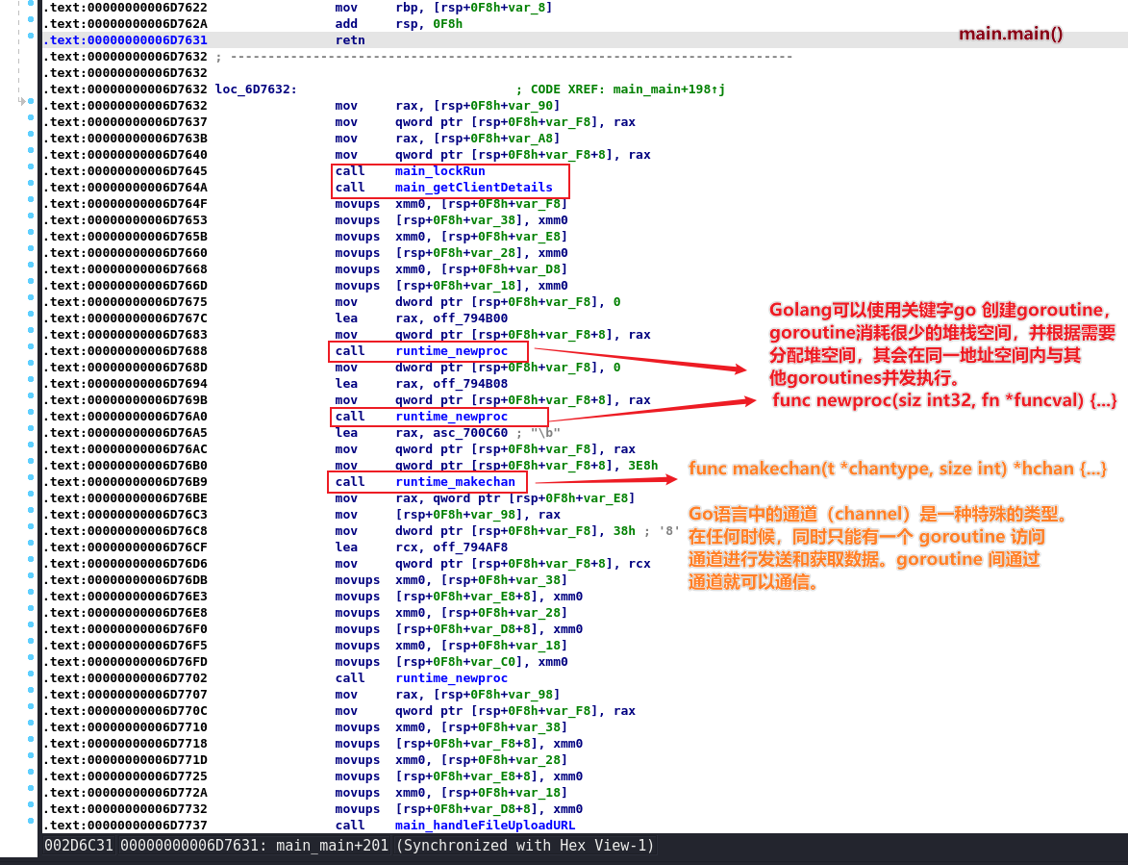Click margin dot at address 6D7688
This screenshot has height=865, width=1128.
point(32,351)
